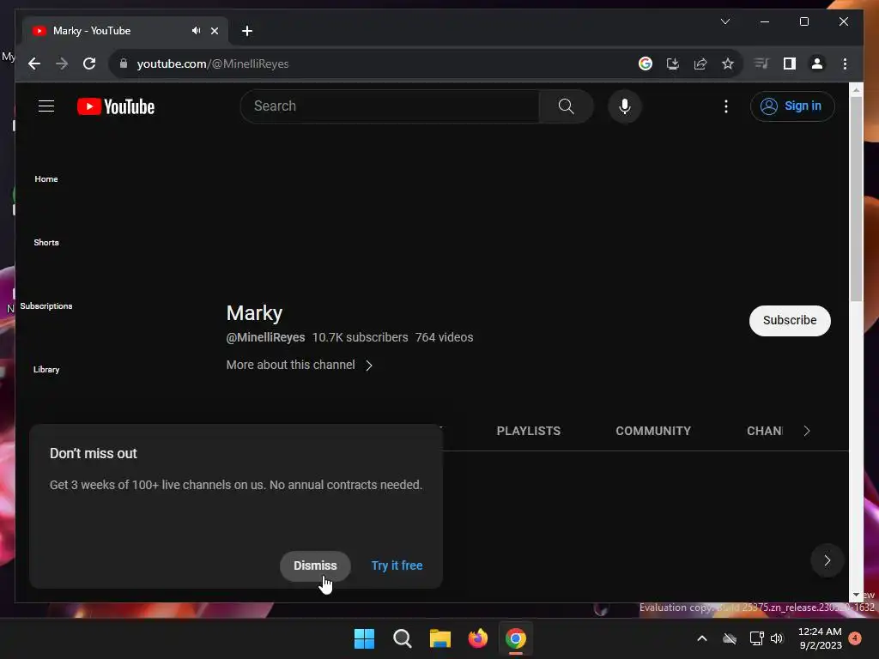The height and width of the screenshot is (659, 879).
Task: Open Library in the sidebar
Action: click(46, 369)
